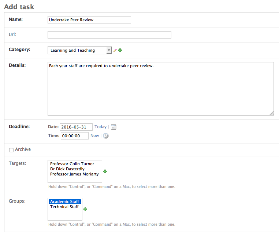Image resolution: width=279 pixels, height=232 pixels.
Task: Focus the Name input field
Action: pyautogui.click(x=89, y=20)
